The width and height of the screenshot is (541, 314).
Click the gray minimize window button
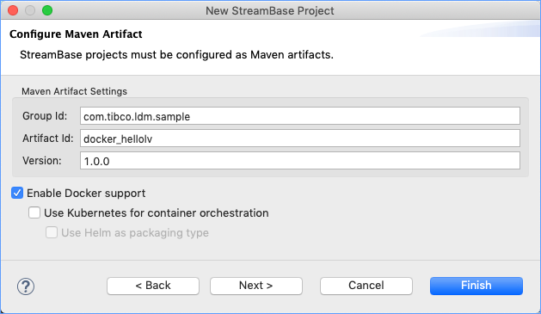point(30,10)
